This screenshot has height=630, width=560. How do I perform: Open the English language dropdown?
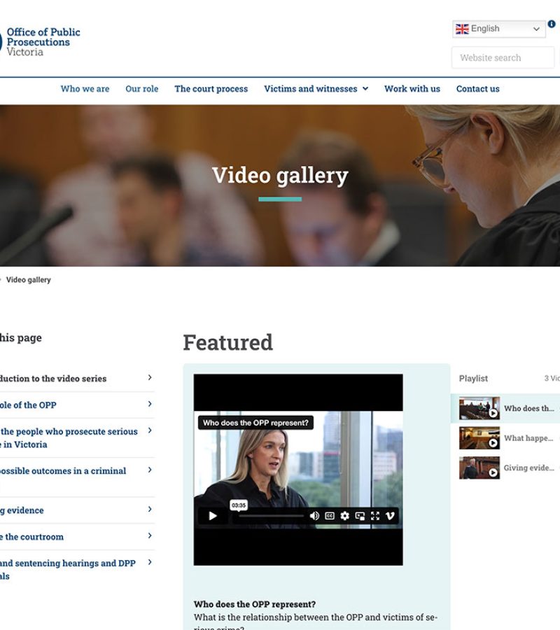tap(499, 29)
